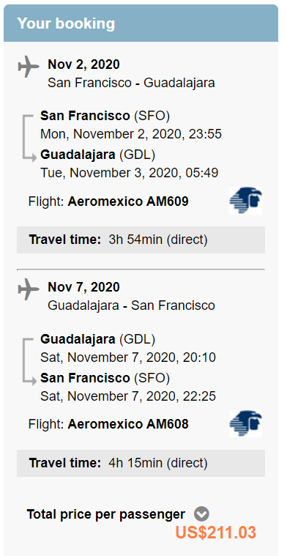The image size is (287, 556).
Task: Expand the total price per passenger chevron
Action: coord(201,514)
